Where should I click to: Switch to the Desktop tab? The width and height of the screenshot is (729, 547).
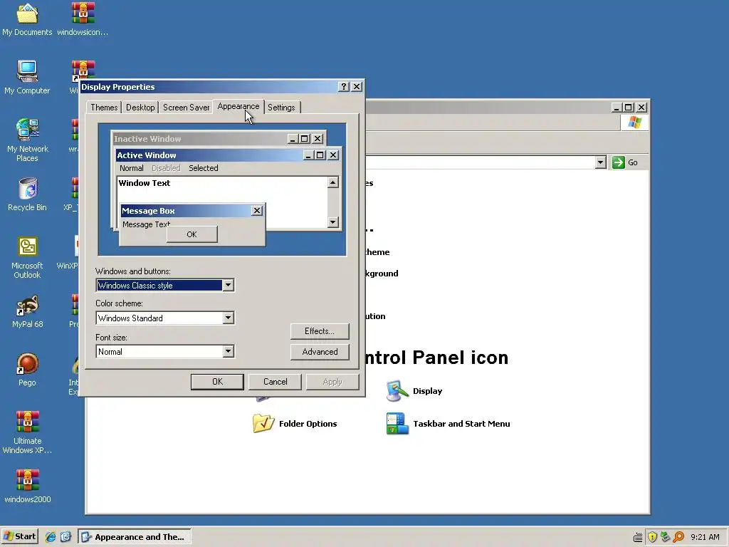(x=140, y=108)
